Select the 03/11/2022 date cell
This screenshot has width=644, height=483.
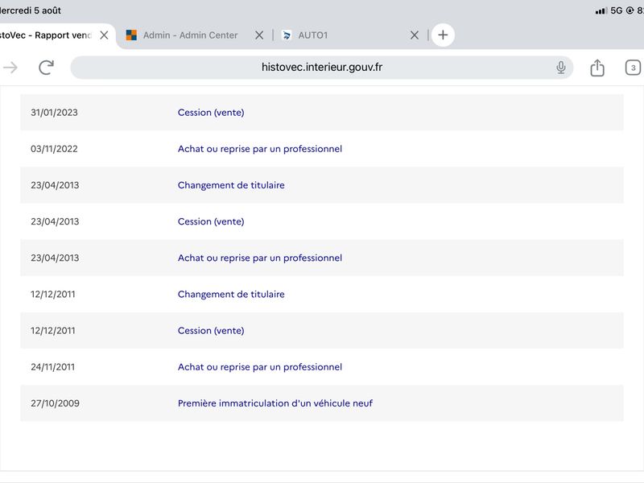click(x=54, y=149)
